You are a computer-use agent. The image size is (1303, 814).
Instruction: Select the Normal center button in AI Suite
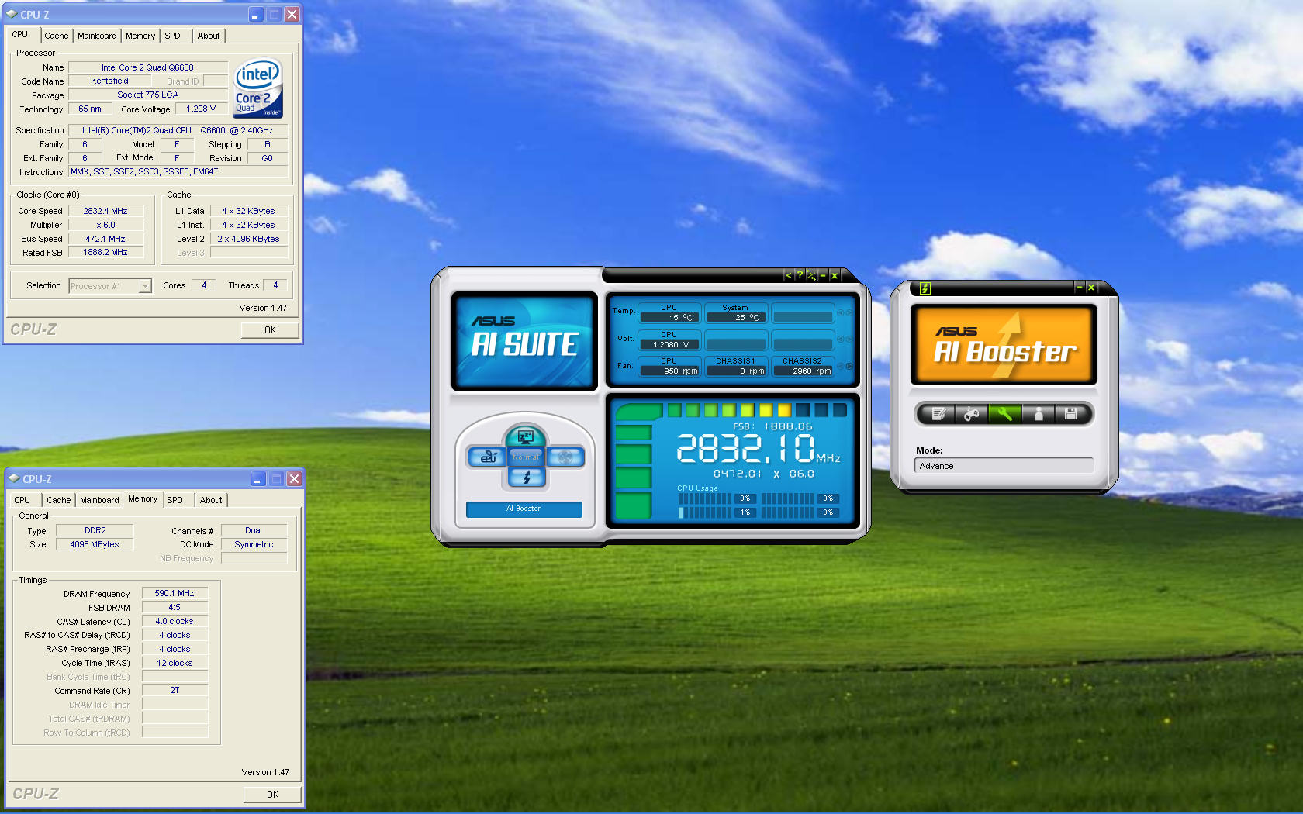click(x=526, y=457)
